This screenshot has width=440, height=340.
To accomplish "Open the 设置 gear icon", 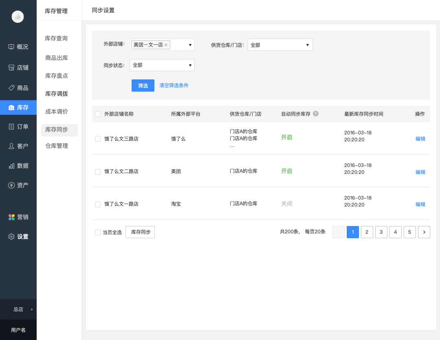I will tap(11, 237).
